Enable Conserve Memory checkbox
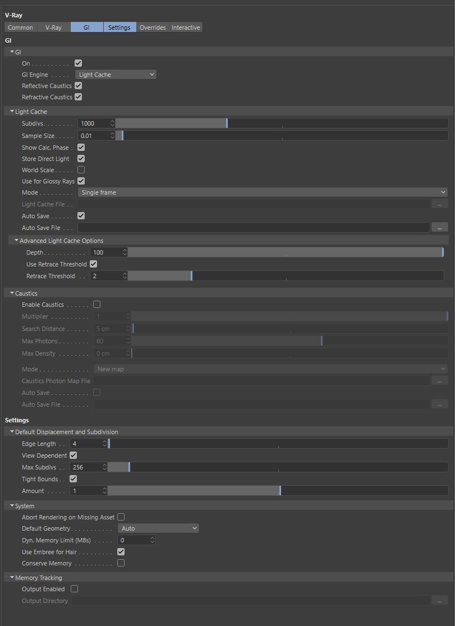This screenshot has width=455, height=626. pyautogui.click(x=121, y=563)
